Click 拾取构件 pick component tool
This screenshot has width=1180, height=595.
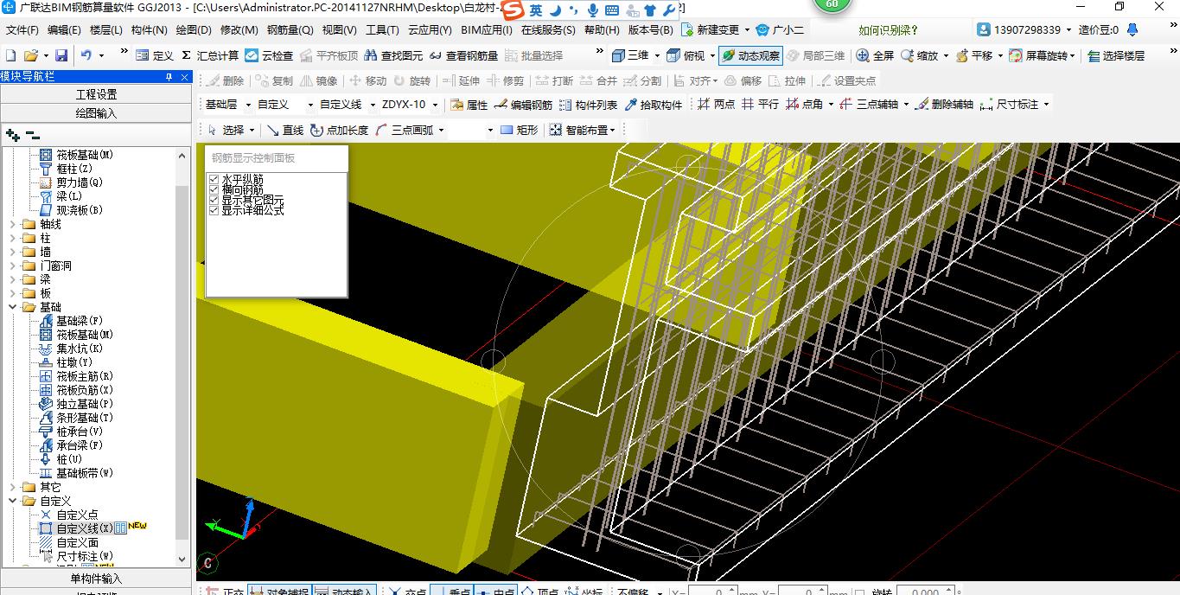(653, 105)
